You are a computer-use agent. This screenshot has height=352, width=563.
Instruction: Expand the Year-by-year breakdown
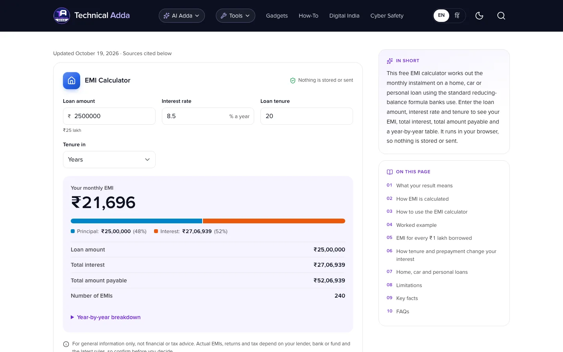pyautogui.click(x=106, y=317)
